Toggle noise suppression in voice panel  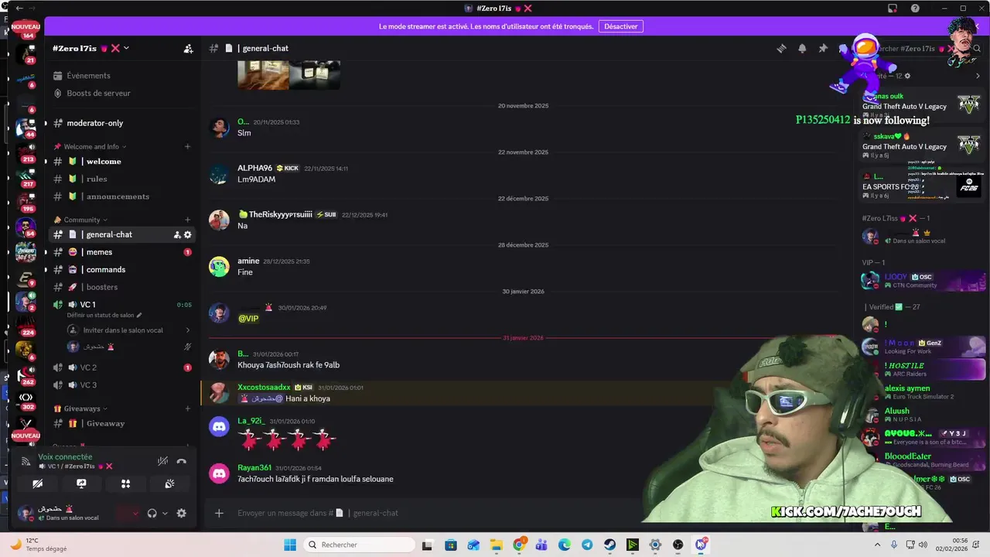point(162,461)
